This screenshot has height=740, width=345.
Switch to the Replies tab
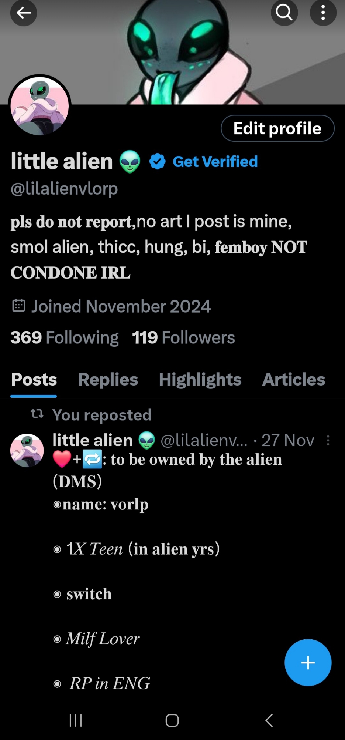[108, 380]
